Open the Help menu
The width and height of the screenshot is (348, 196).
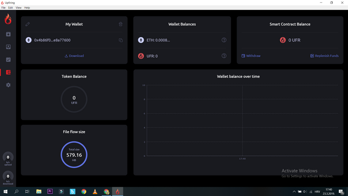pos(27,8)
